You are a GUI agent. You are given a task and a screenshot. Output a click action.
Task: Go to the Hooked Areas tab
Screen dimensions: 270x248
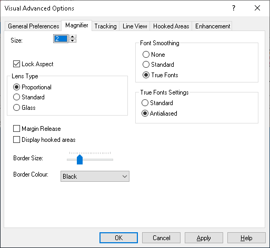click(171, 26)
